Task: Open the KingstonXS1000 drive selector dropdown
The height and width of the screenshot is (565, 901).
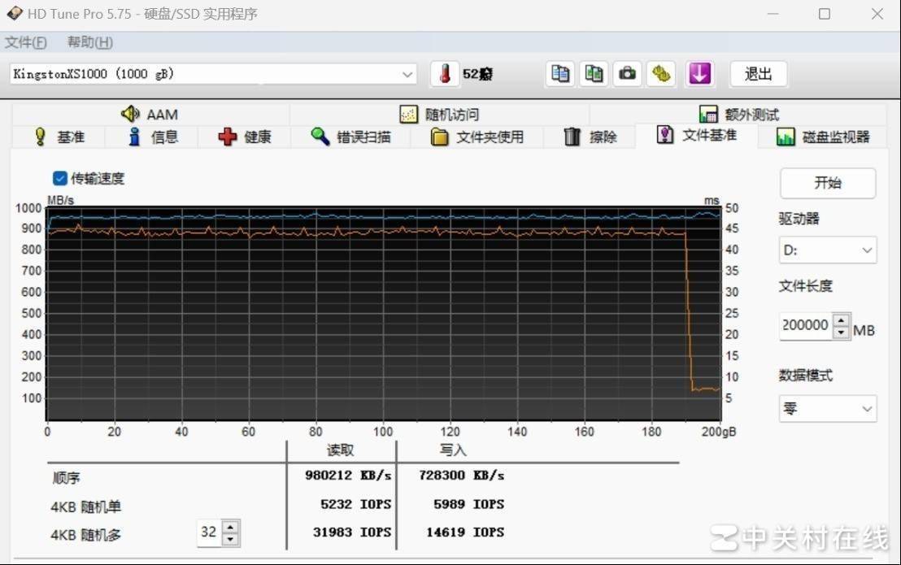Action: coord(212,74)
